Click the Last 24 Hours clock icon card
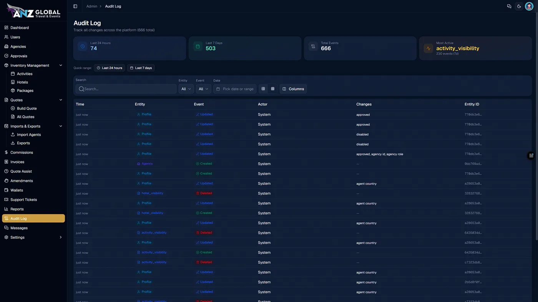Screen dimensions: 538x302 click(x=83, y=46)
